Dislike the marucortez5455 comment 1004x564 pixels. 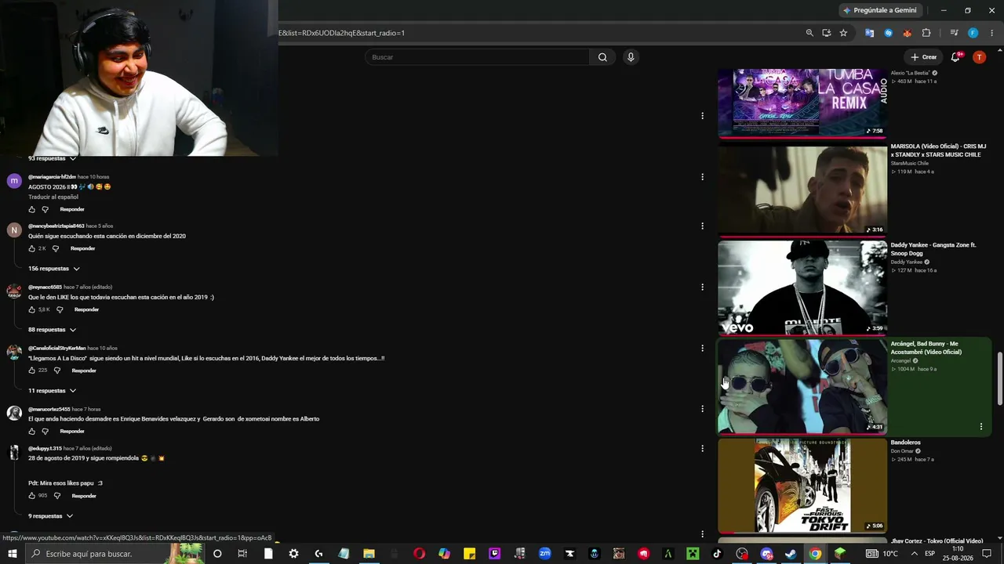[45, 431]
